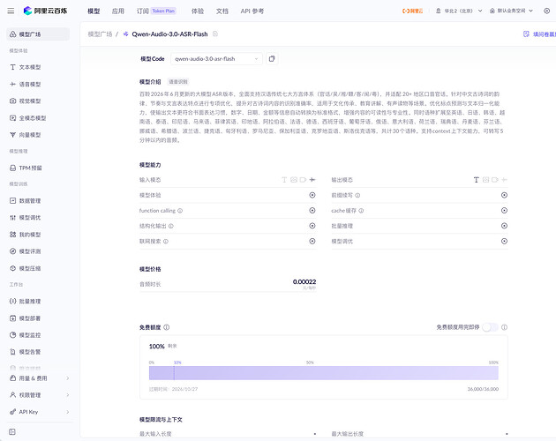Click the orange 阿里云 link
The height and width of the screenshot is (441, 556).
click(412, 11)
